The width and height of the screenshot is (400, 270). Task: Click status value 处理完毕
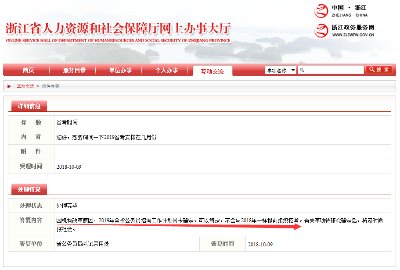(x=67, y=206)
